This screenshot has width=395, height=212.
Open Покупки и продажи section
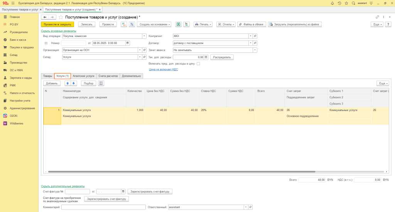(22, 47)
